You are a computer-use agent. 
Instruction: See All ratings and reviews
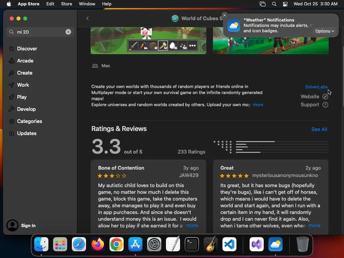(x=319, y=129)
